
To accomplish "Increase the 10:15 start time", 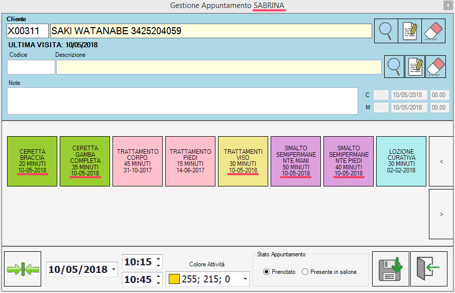I will 159,259.
